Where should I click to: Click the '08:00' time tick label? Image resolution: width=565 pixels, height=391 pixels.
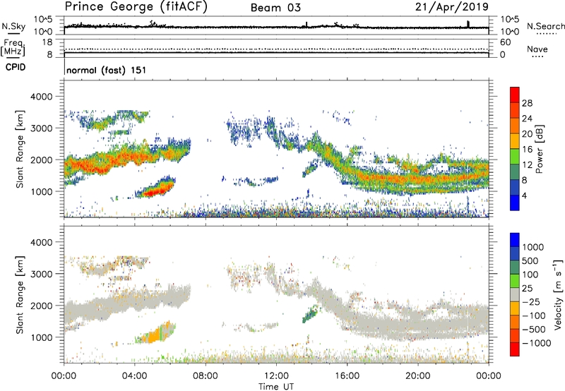click(206, 376)
